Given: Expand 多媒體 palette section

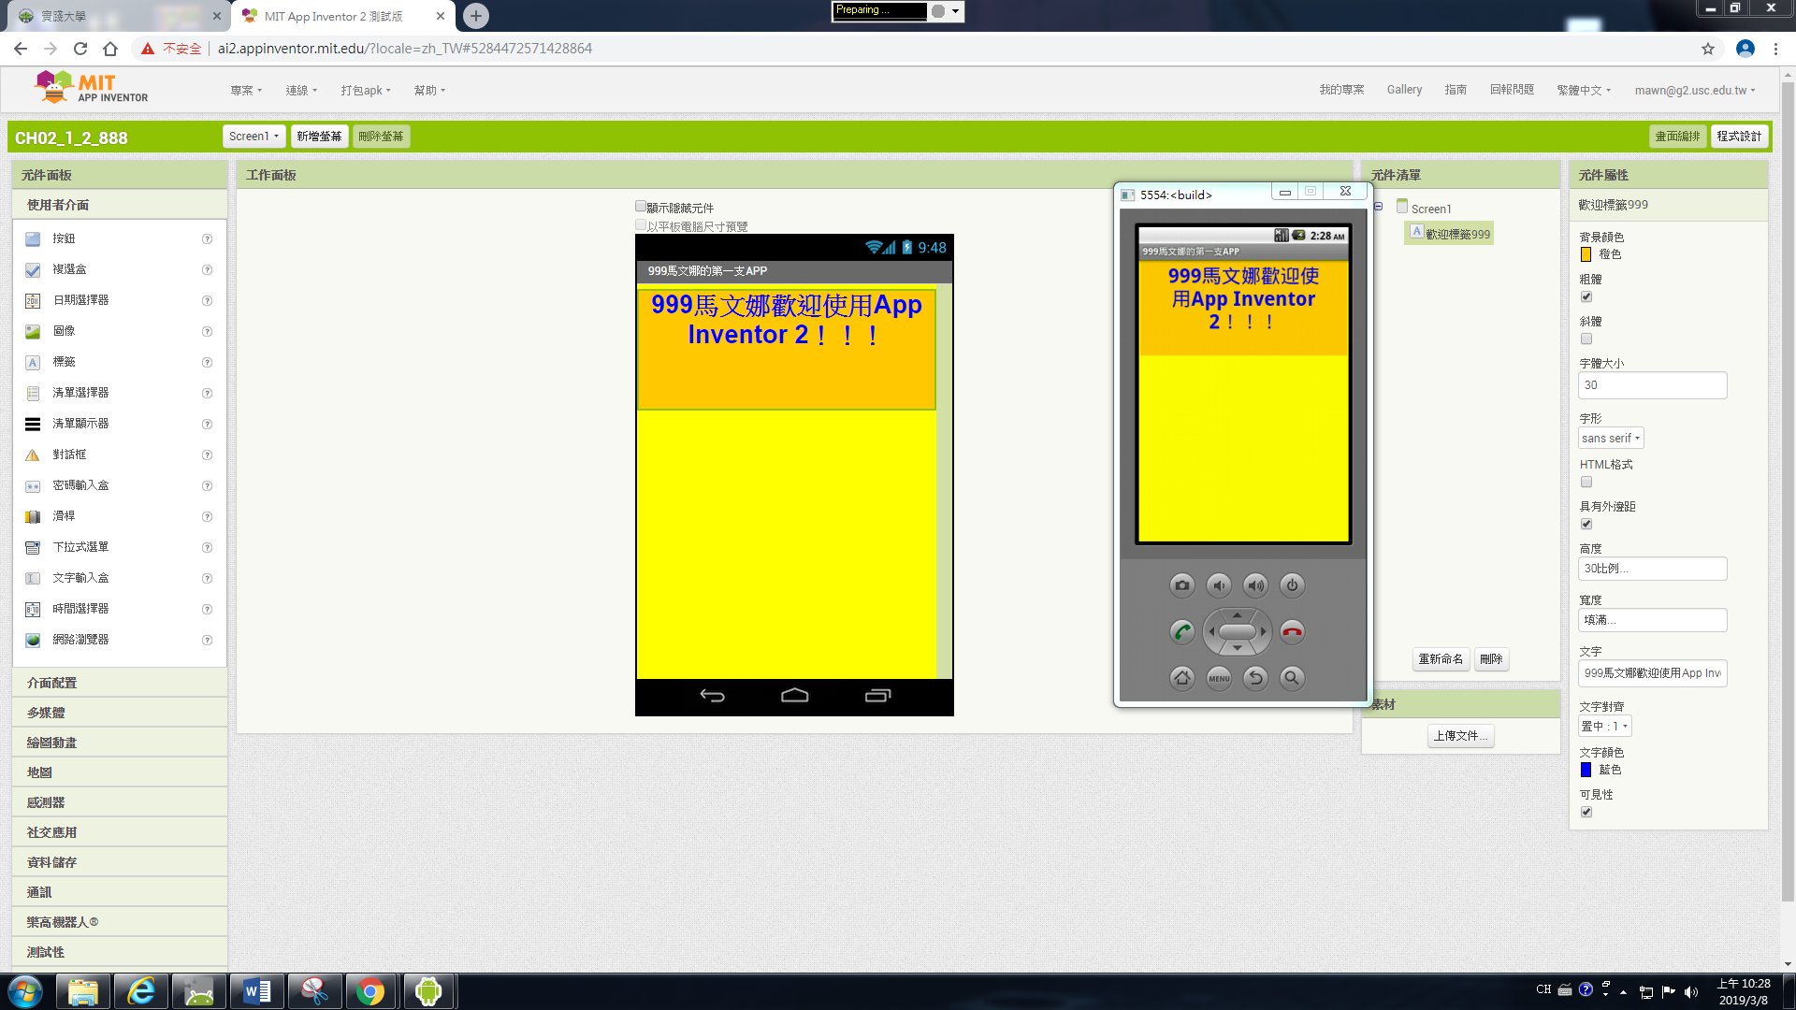Looking at the screenshot, I should tap(120, 713).
